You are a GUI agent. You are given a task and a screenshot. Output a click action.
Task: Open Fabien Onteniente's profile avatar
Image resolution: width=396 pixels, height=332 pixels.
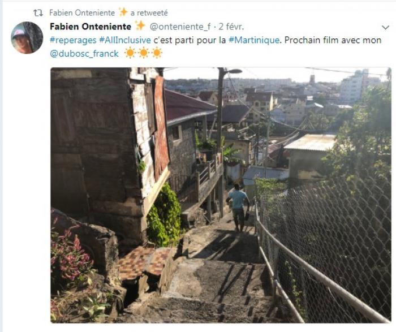pyautogui.click(x=27, y=38)
